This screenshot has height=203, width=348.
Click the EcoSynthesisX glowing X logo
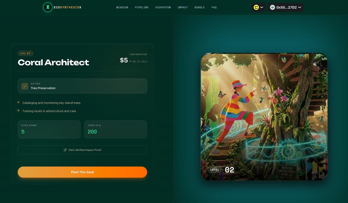click(x=48, y=7)
